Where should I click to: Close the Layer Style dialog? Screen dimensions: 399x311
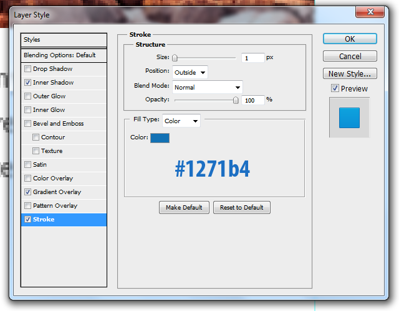[x=370, y=12]
